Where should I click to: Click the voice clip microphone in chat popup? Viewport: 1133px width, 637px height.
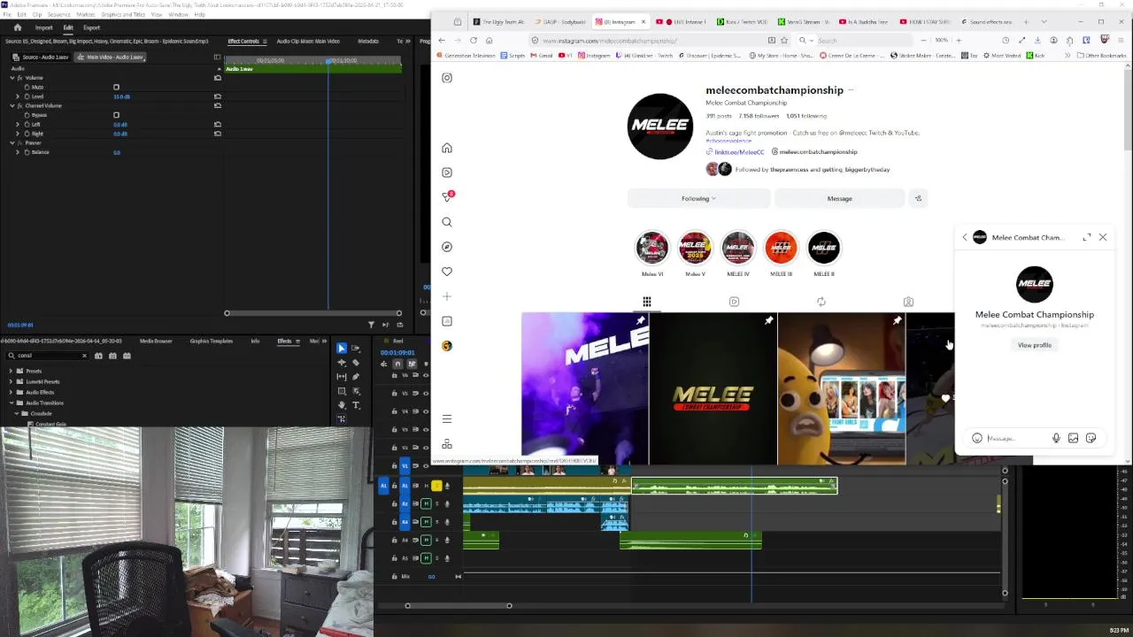[x=1056, y=438]
